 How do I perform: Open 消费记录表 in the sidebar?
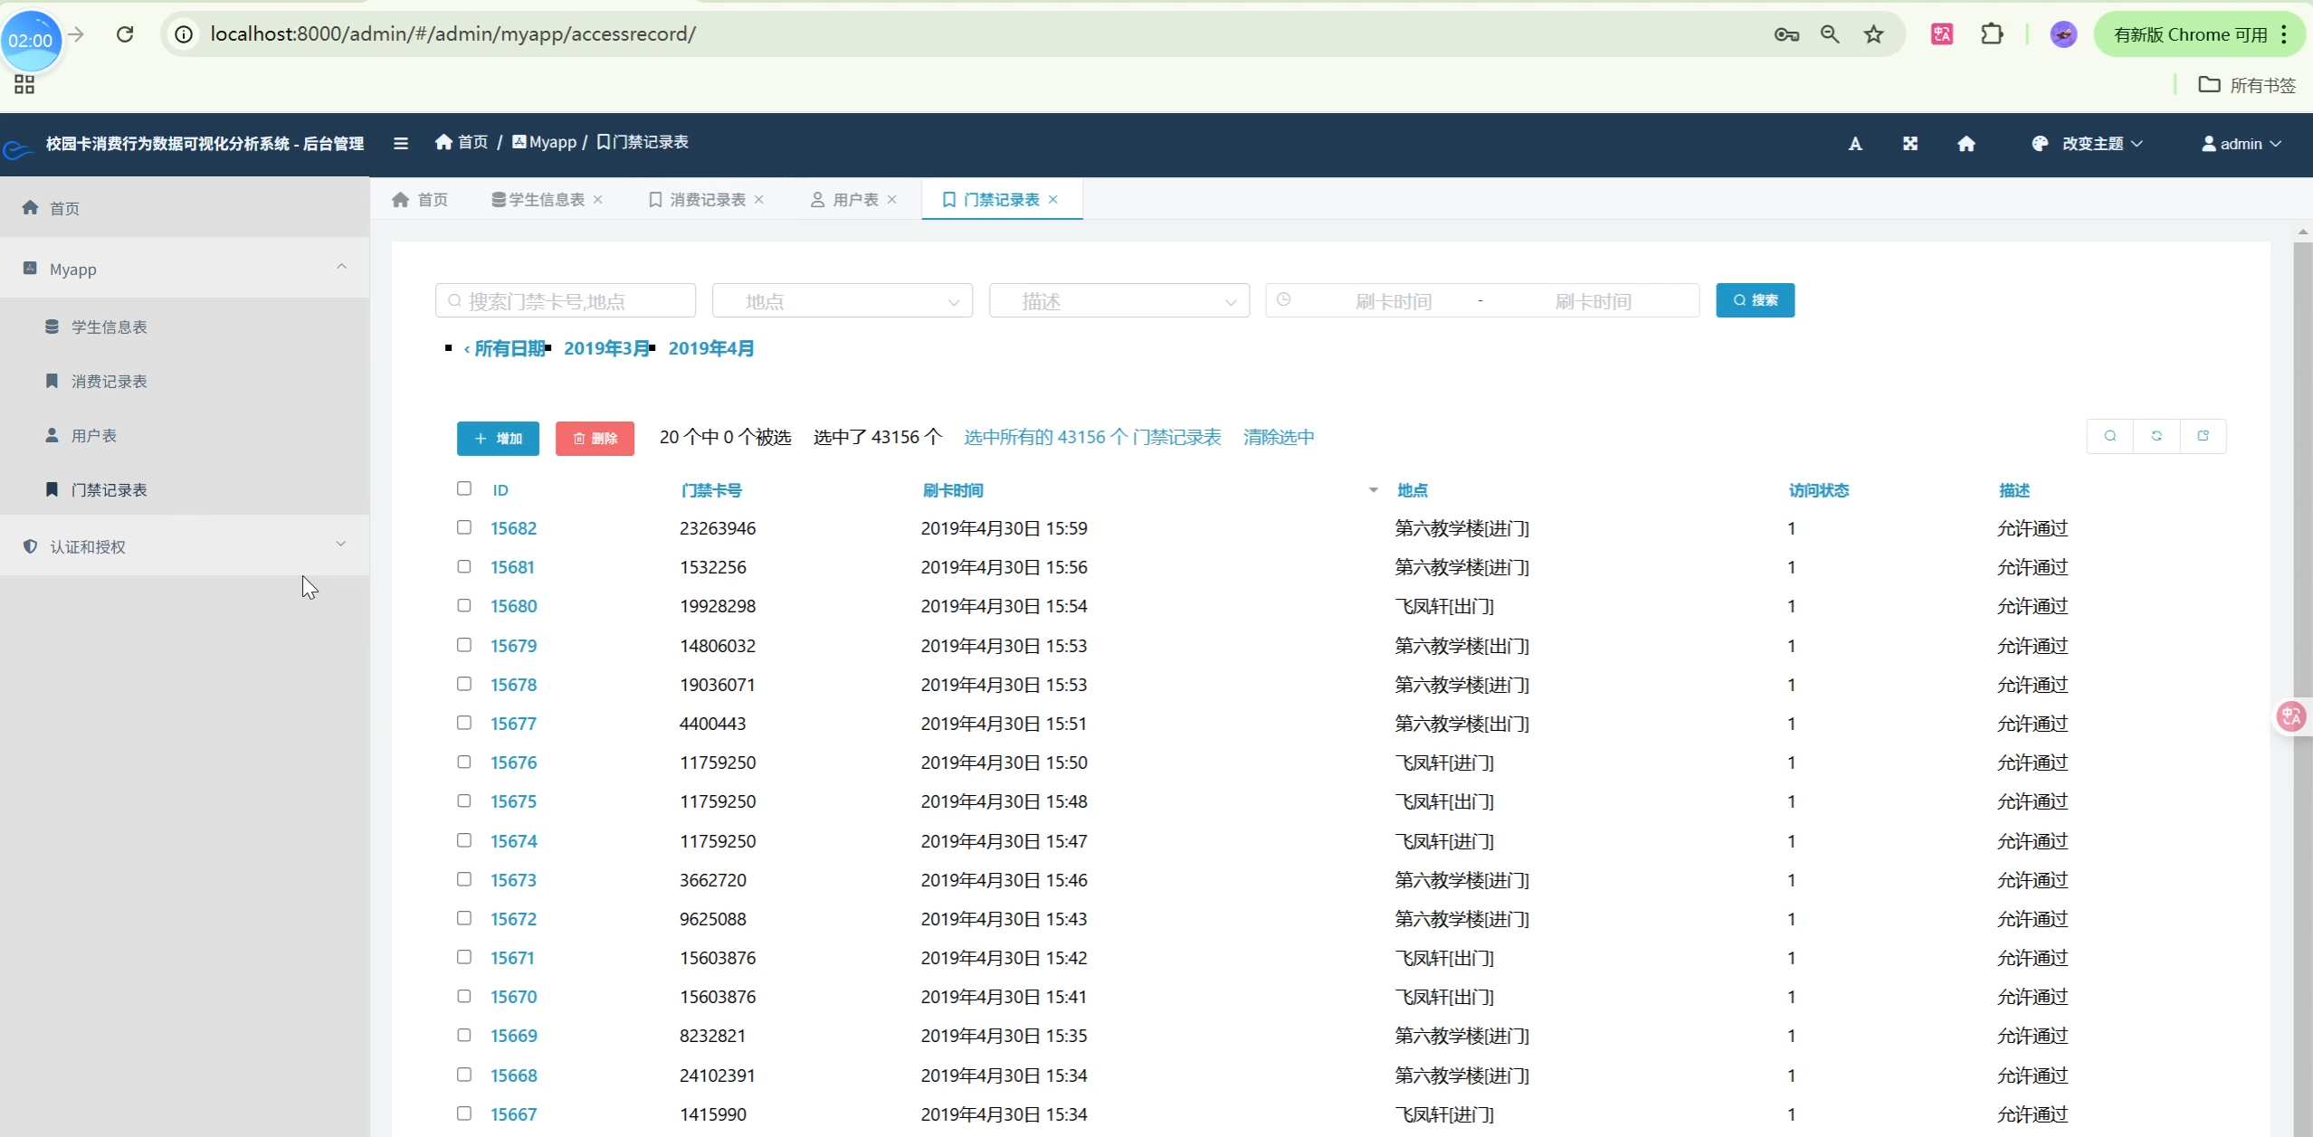(109, 382)
